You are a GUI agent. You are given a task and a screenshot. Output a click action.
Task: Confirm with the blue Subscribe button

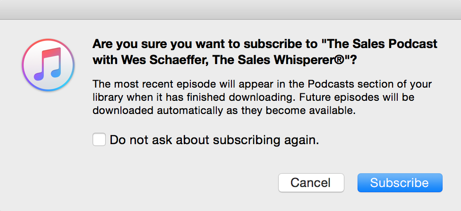[x=400, y=183]
